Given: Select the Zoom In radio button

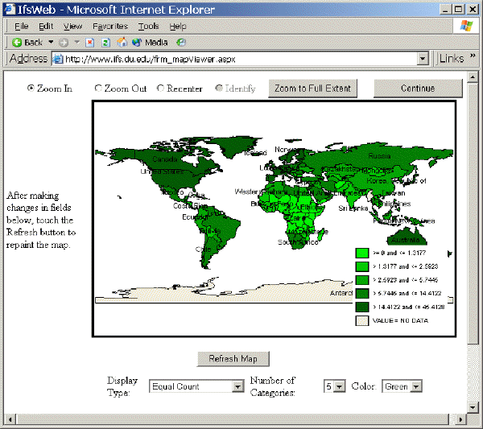Looking at the screenshot, I should click(x=31, y=88).
